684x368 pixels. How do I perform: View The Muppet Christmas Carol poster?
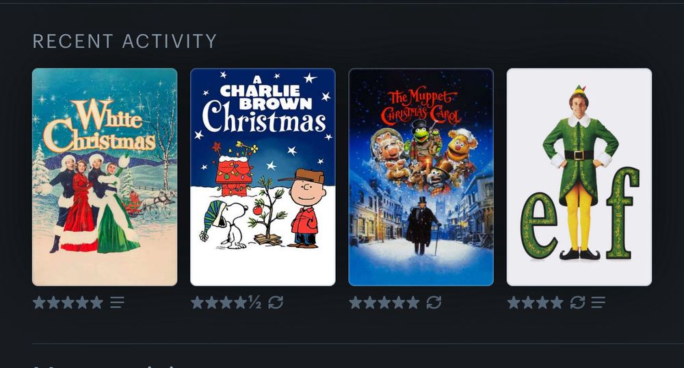click(x=421, y=177)
